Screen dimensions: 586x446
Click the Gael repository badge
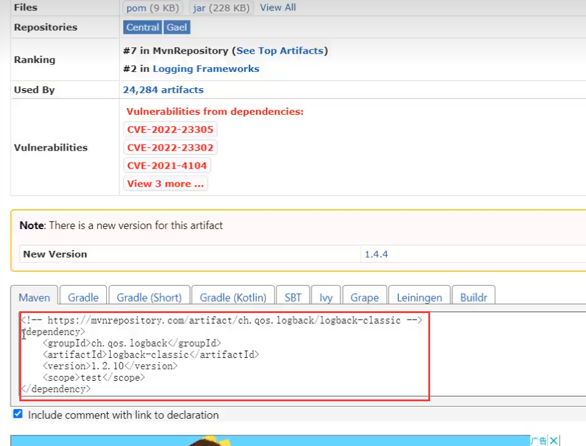pos(177,27)
